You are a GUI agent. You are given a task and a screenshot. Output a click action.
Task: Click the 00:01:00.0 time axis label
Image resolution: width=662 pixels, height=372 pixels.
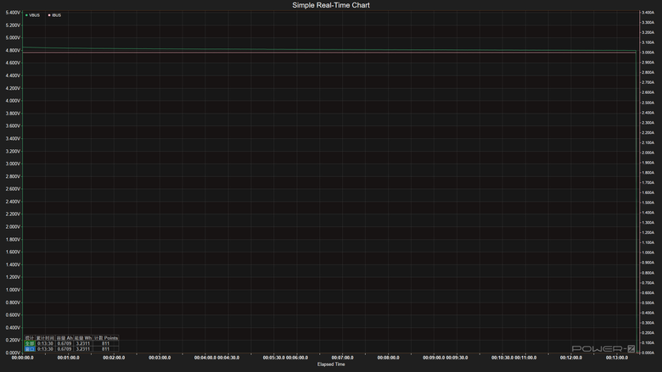[x=69, y=358]
